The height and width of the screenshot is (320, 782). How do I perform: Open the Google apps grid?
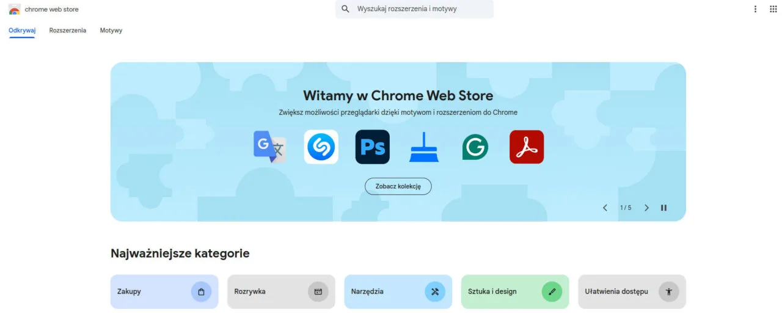pos(773,9)
